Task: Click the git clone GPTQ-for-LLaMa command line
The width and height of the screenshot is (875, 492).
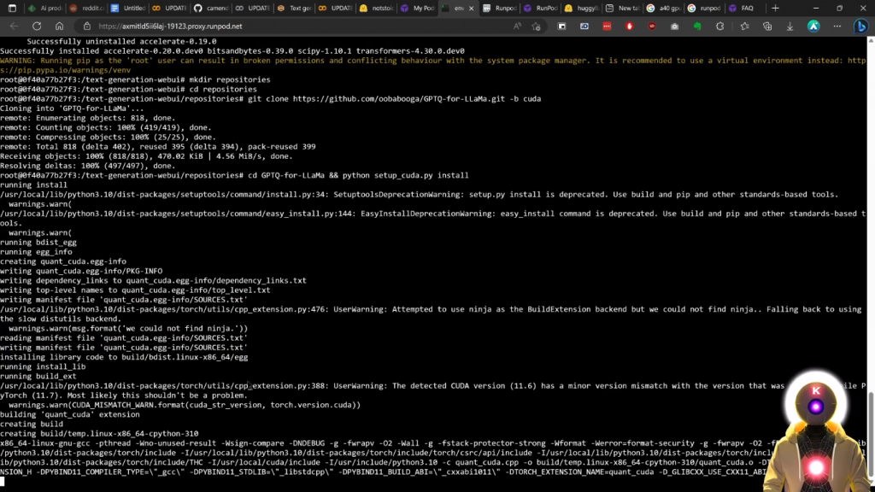Action: point(270,99)
